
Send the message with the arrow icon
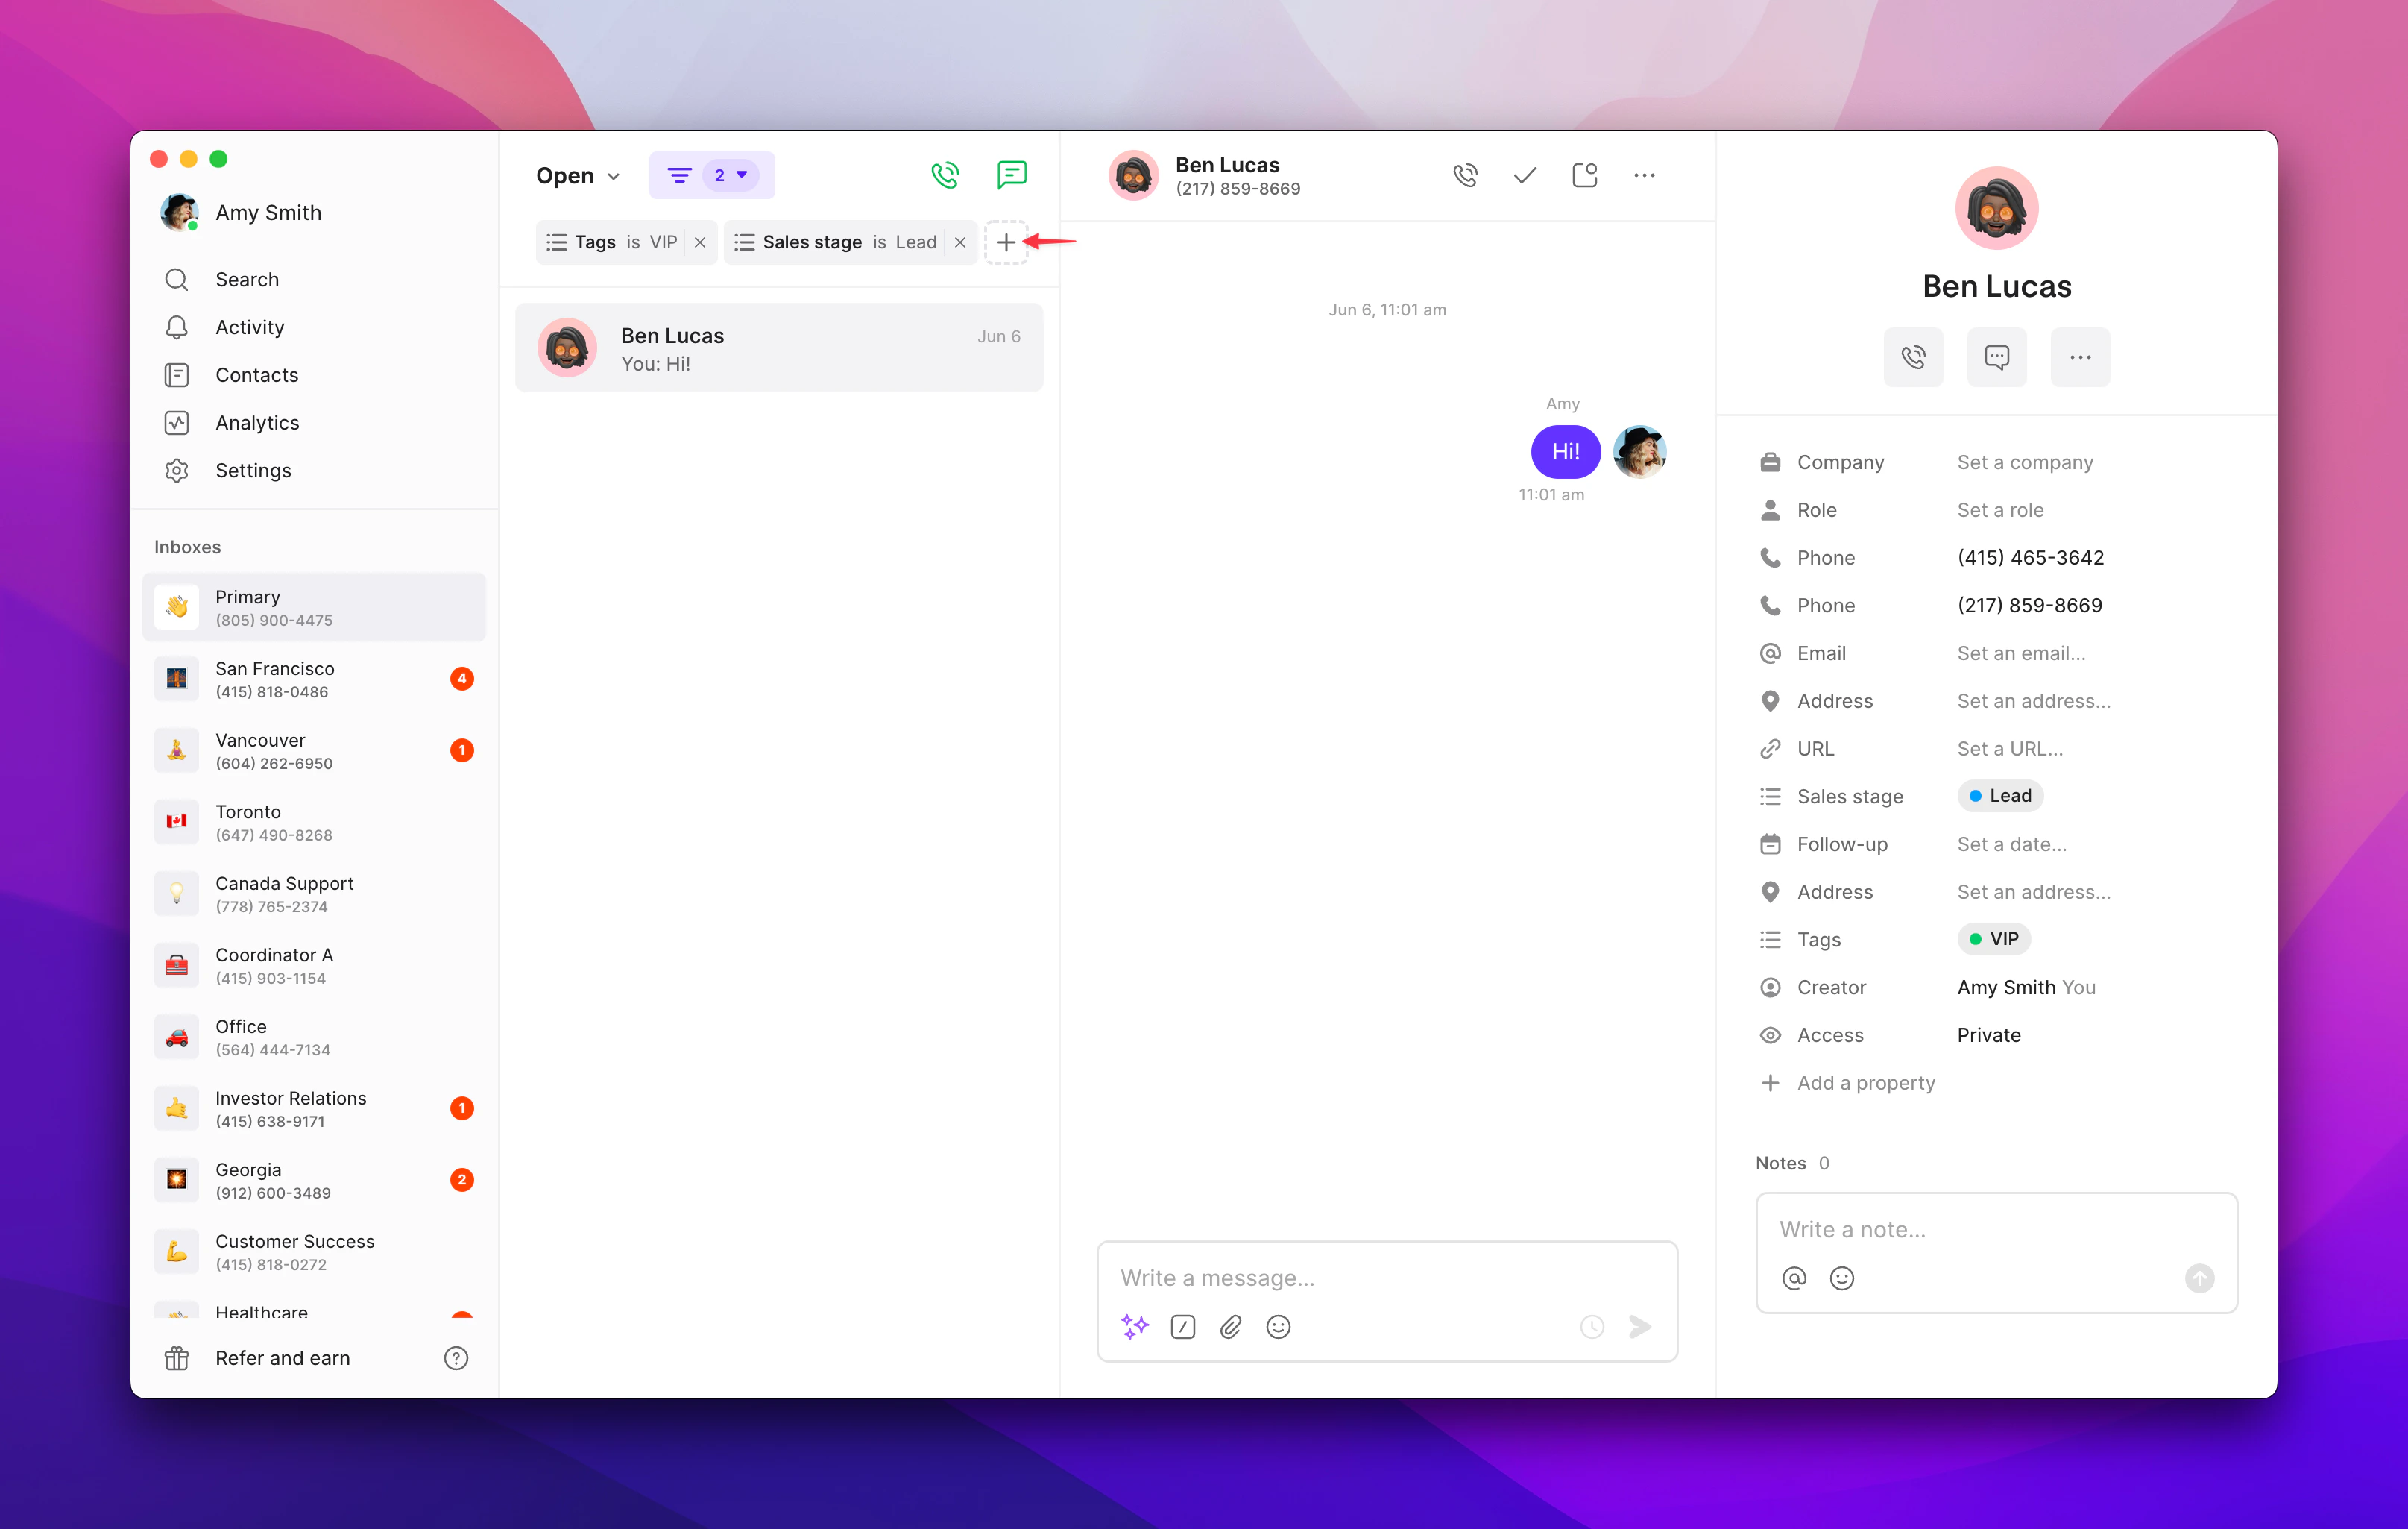pos(1640,1327)
